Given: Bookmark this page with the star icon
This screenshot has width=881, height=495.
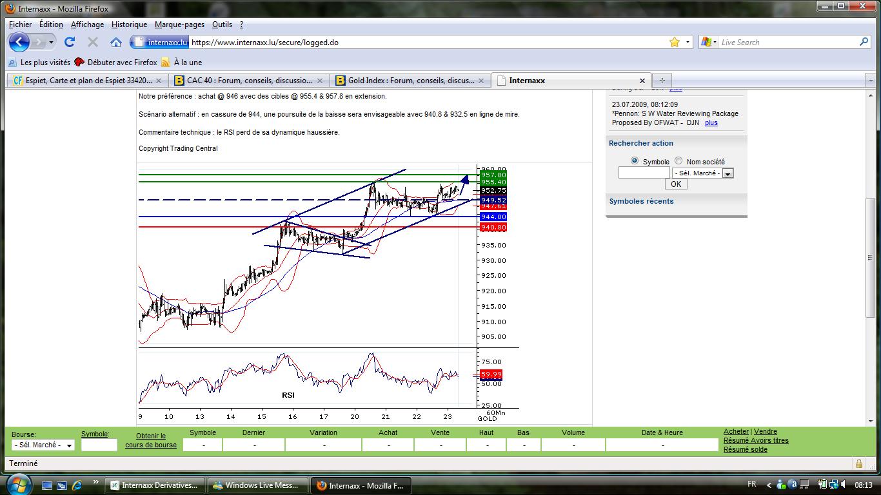Looking at the screenshot, I should pos(675,42).
